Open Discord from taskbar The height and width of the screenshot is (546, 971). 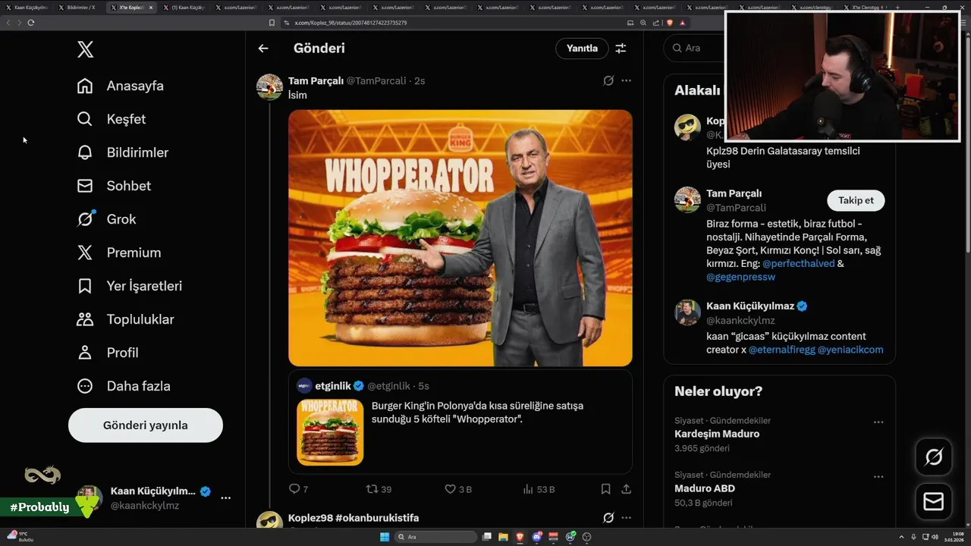tap(537, 537)
